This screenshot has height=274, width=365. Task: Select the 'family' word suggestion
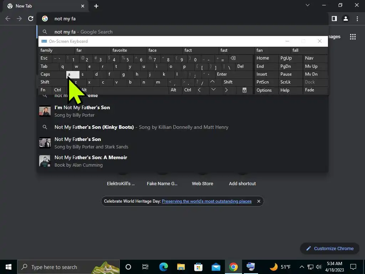coord(56,50)
